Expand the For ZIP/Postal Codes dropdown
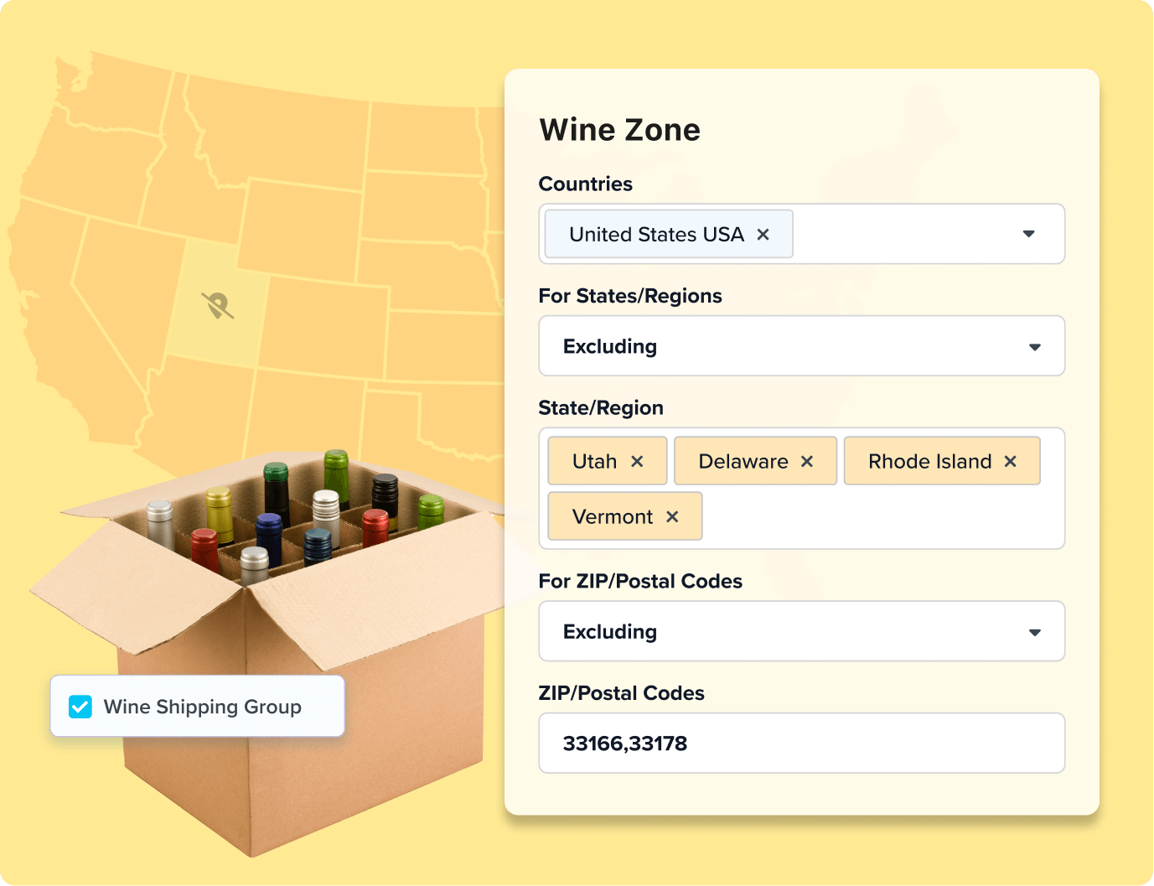The width and height of the screenshot is (1154, 886). click(x=1034, y=632)
